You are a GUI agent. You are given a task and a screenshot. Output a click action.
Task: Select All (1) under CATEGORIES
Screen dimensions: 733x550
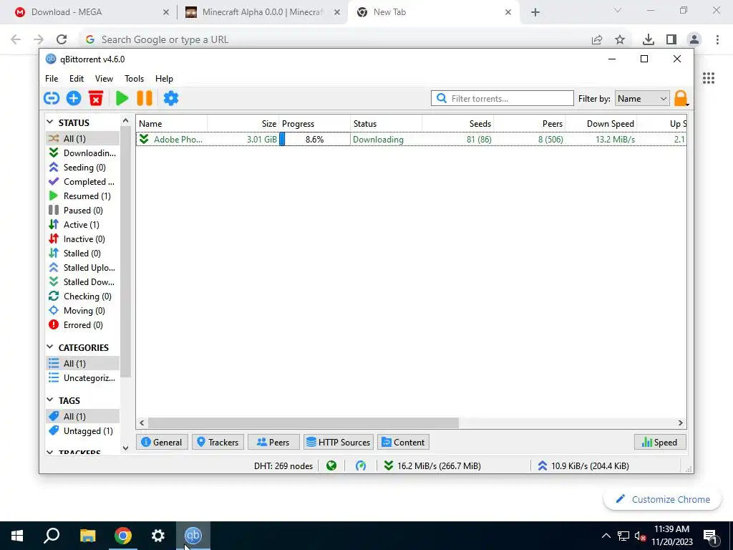point(83,363)
